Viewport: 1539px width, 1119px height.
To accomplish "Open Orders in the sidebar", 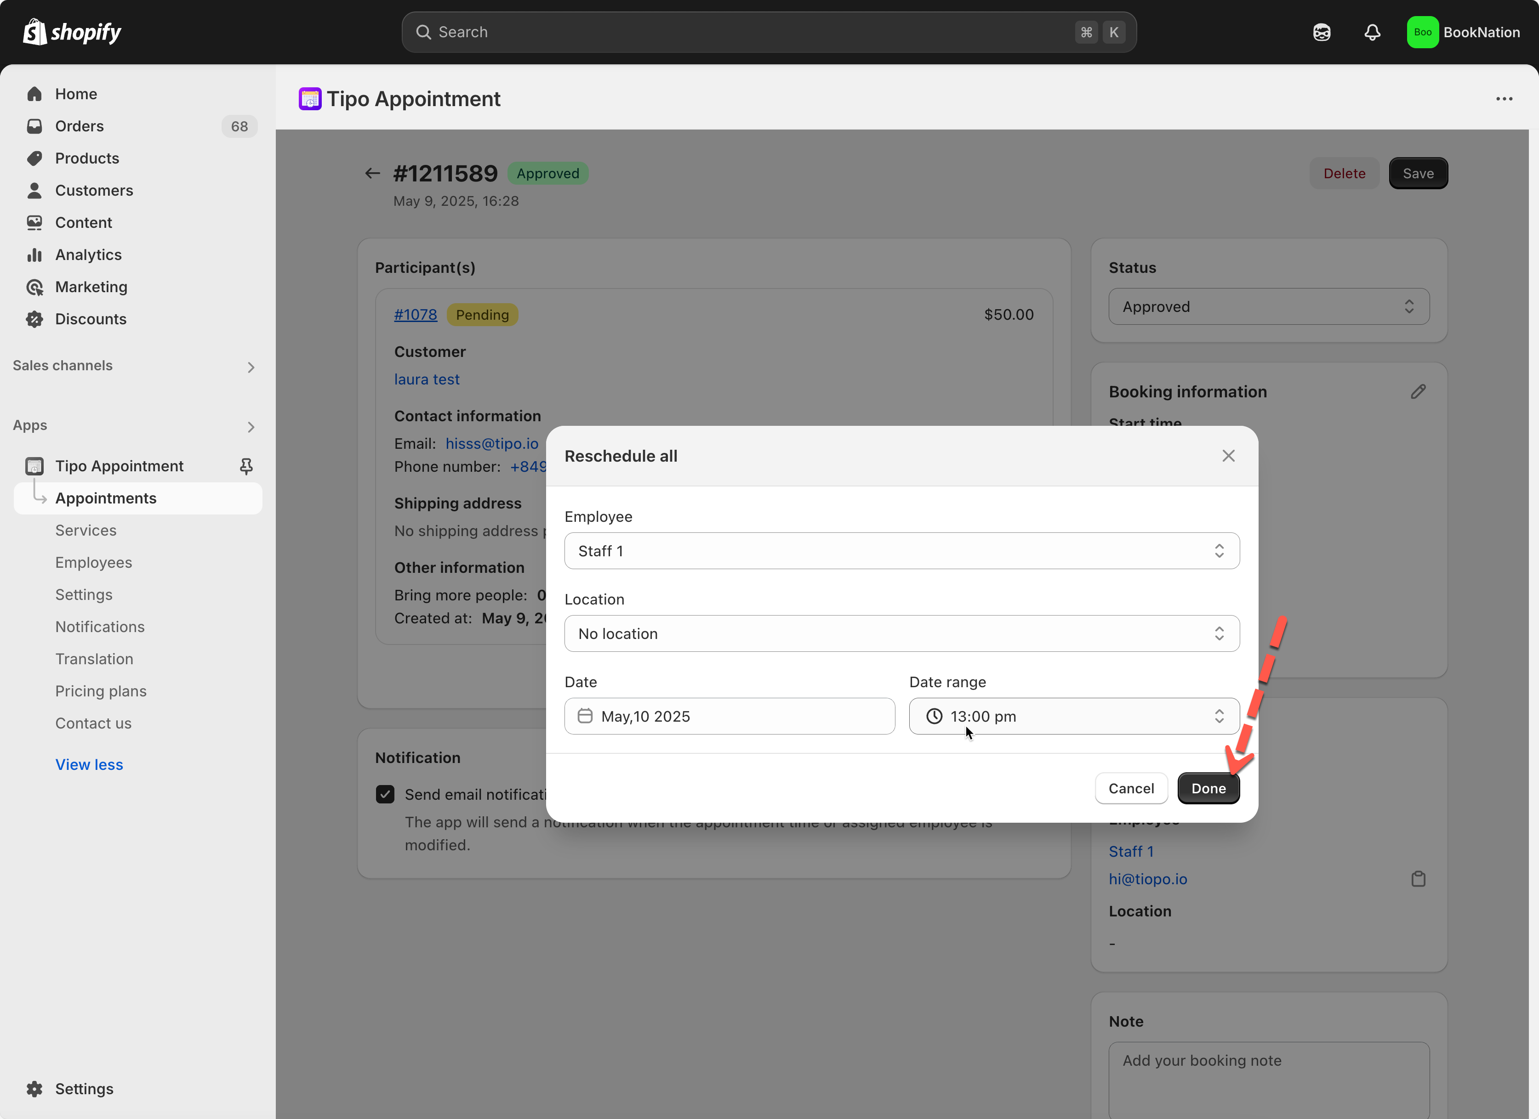I will pyautogui.click(x=80, y=126).
